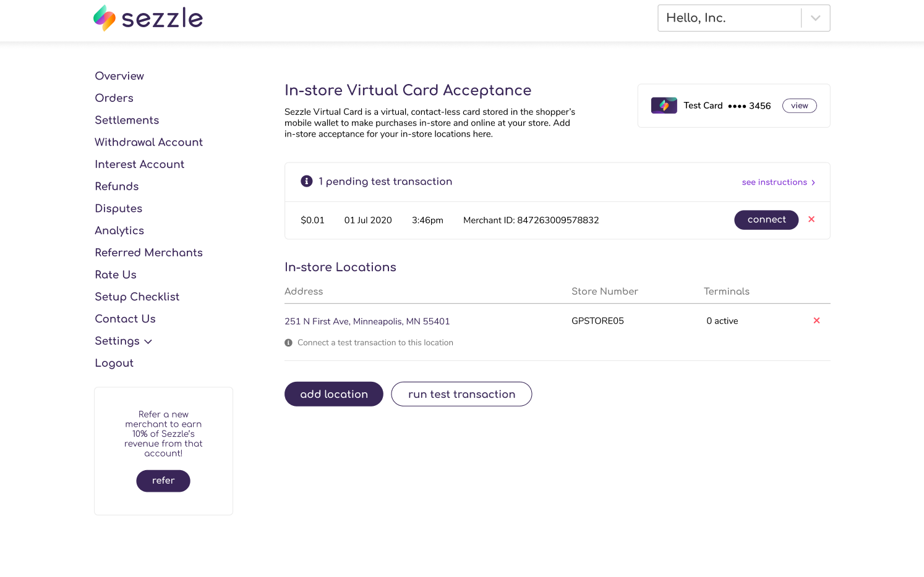The image size is (924, 577).
Task: Open the Hello, Inc. account dropdown
Action: (x=743, y=18)
